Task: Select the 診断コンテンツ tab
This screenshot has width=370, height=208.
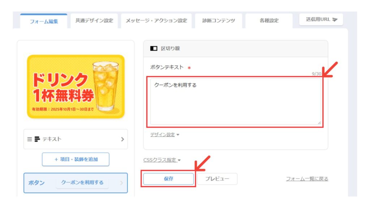Action: (x=219, y=21)
